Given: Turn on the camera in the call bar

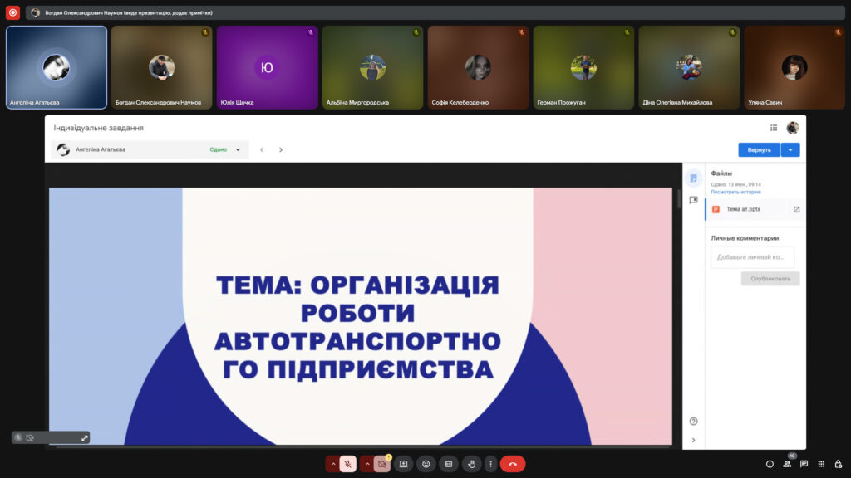Looking at the screenshot, I should (x=382, y=464).
